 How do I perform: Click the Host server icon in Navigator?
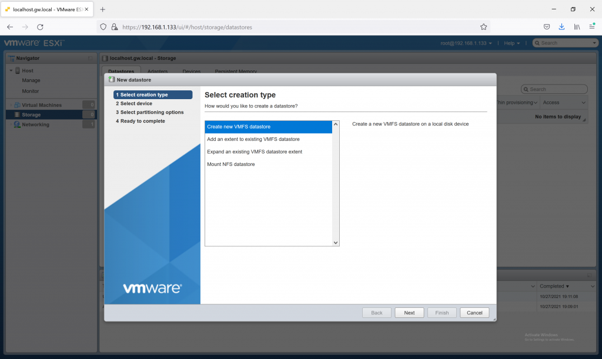18,70
